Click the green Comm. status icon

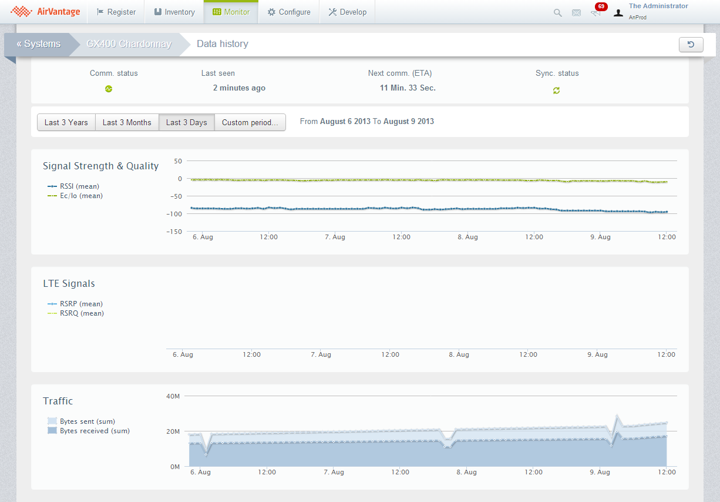pyautogui.click(x=109, y=89)
